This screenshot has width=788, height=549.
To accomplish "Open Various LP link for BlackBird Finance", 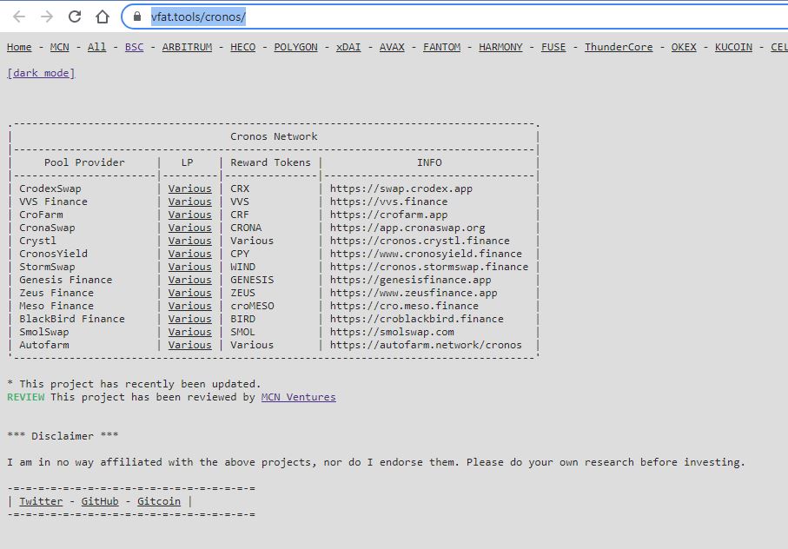I will [190, 319].
